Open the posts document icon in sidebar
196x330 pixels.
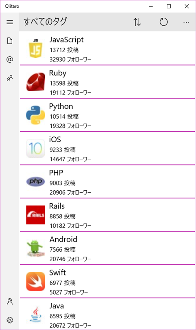[x=10, y=41]
